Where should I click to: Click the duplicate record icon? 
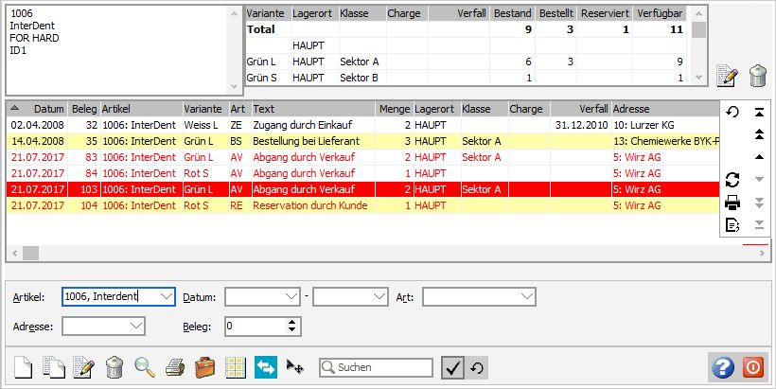(x=54, y=366)
